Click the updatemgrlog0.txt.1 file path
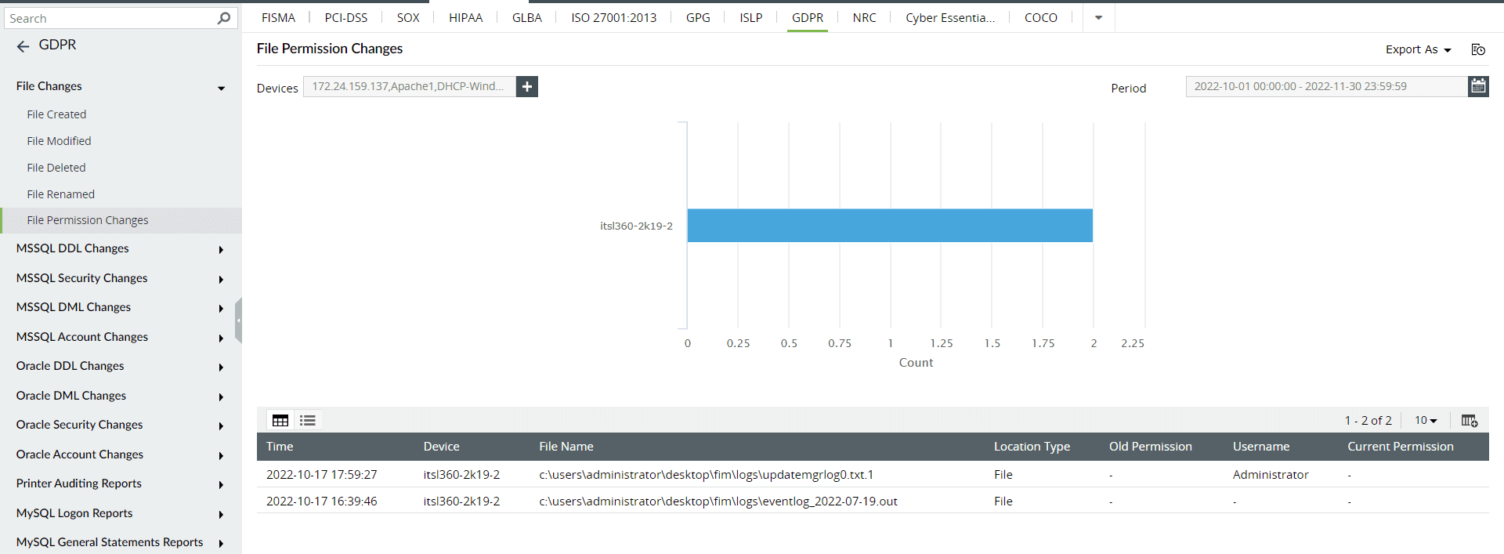Viewport: 1504px width, 554px height. pyautogui.click(x=706, y=475)
